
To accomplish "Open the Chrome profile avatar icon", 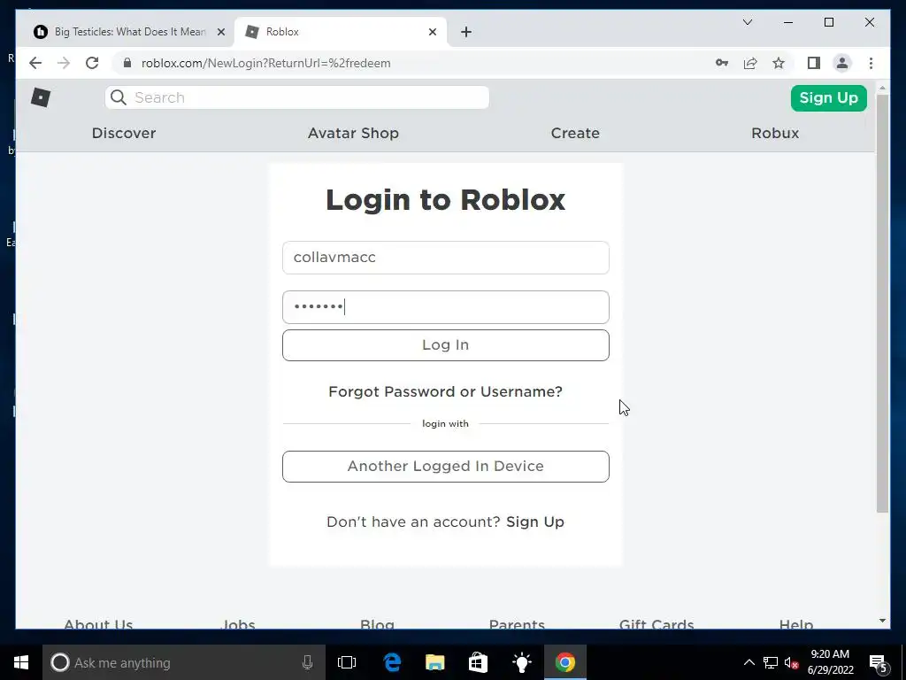I will coord(842,63).
